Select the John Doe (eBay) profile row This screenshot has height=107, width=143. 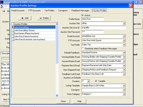[35, 27]
